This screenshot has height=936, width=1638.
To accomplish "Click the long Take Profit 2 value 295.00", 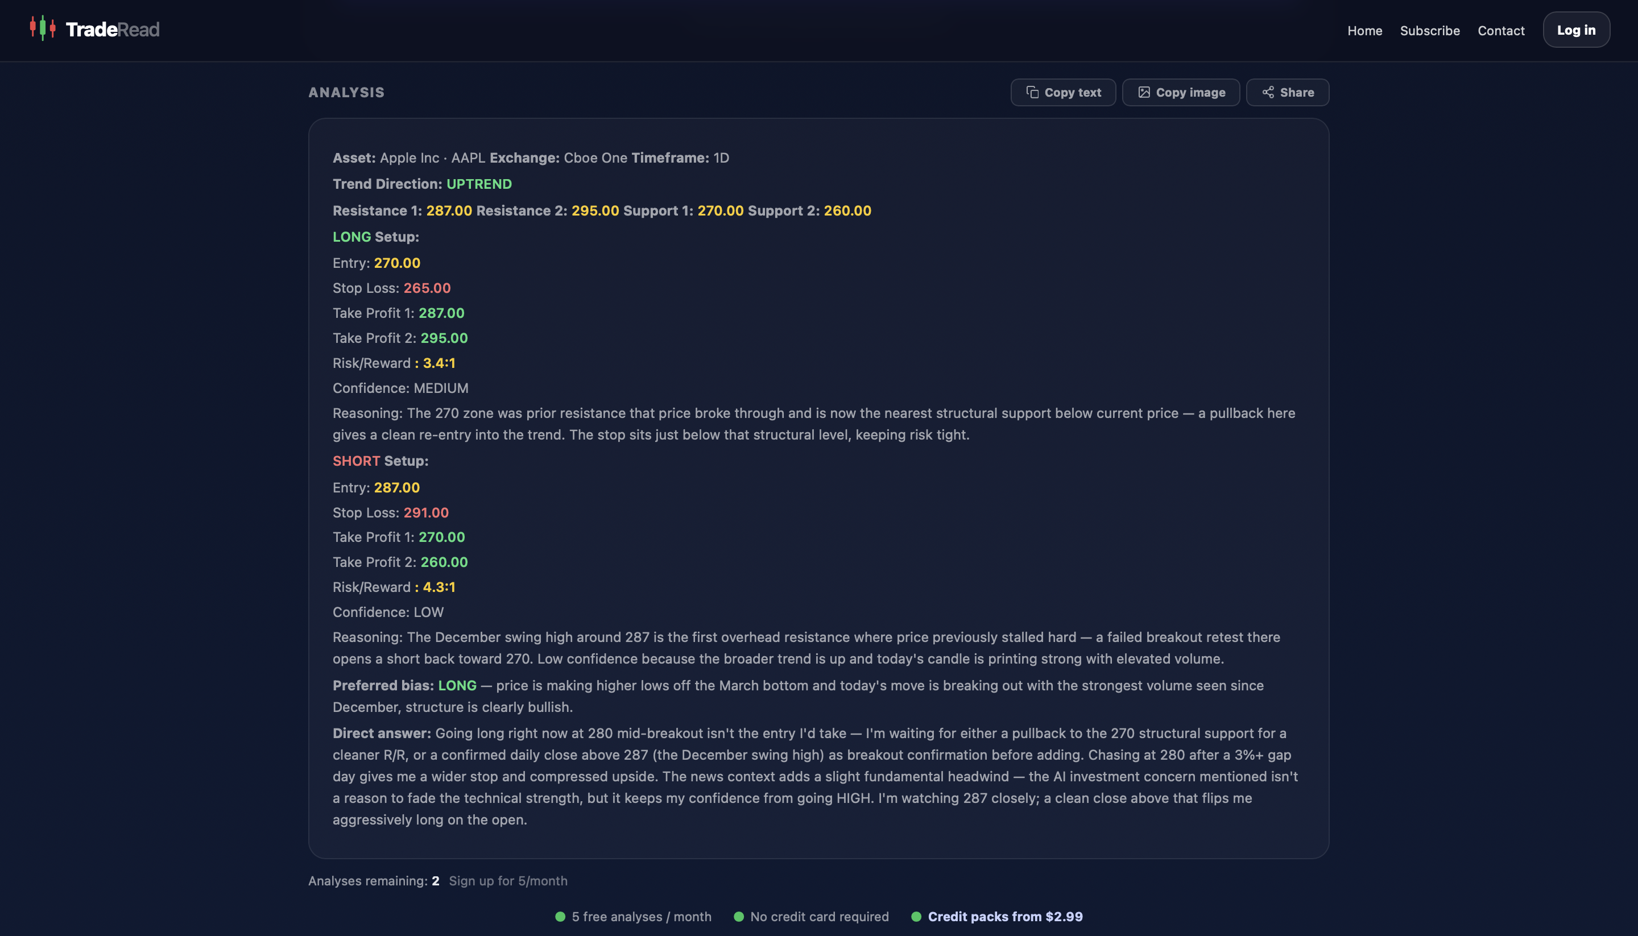I will pyautogui.click(x=444, y=338).
